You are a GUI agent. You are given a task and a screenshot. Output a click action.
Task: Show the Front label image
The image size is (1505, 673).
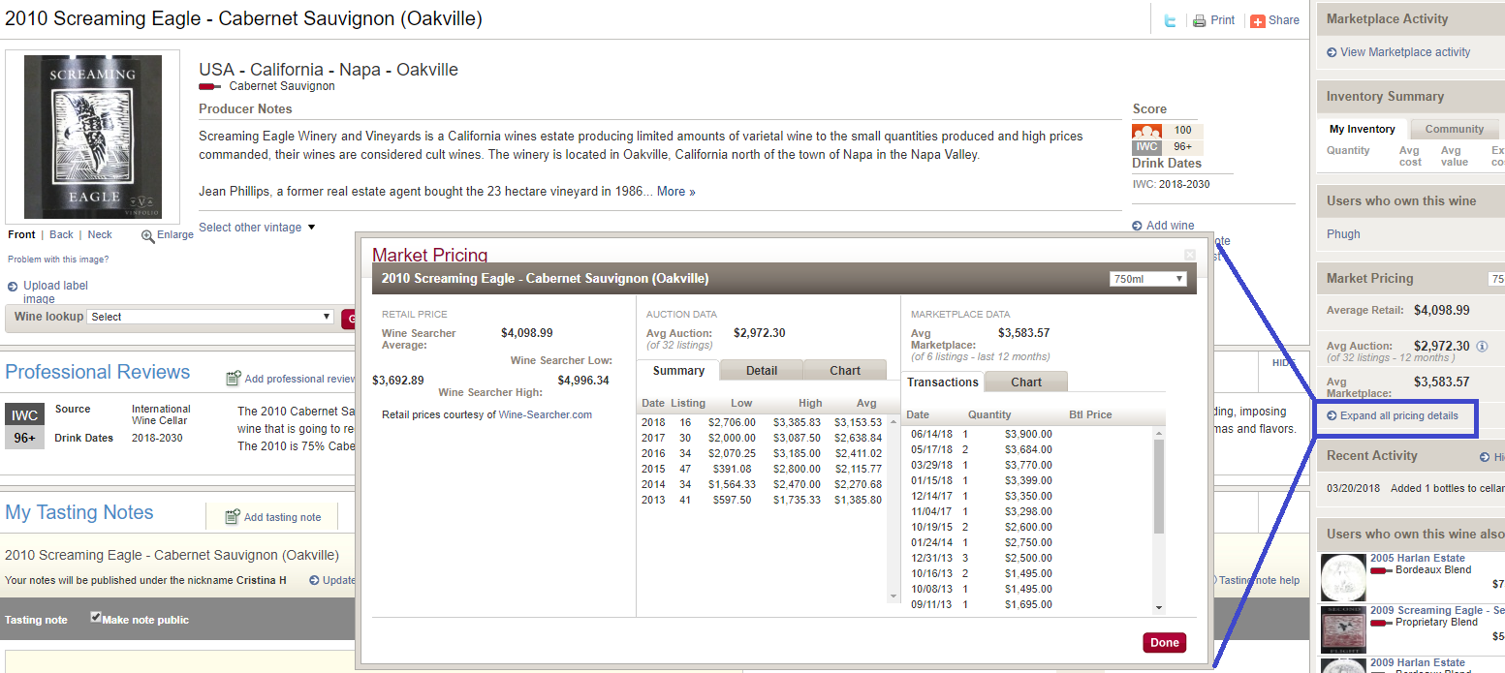click(x=21, y=234)
